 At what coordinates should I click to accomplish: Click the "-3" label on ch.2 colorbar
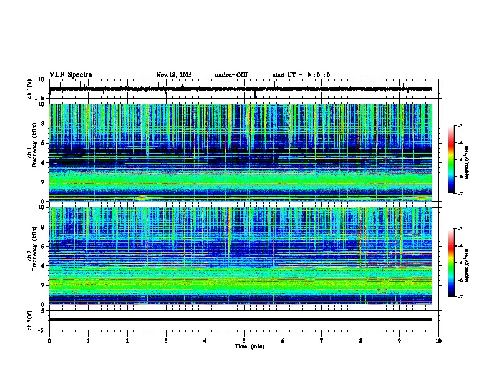pos(460,229)
